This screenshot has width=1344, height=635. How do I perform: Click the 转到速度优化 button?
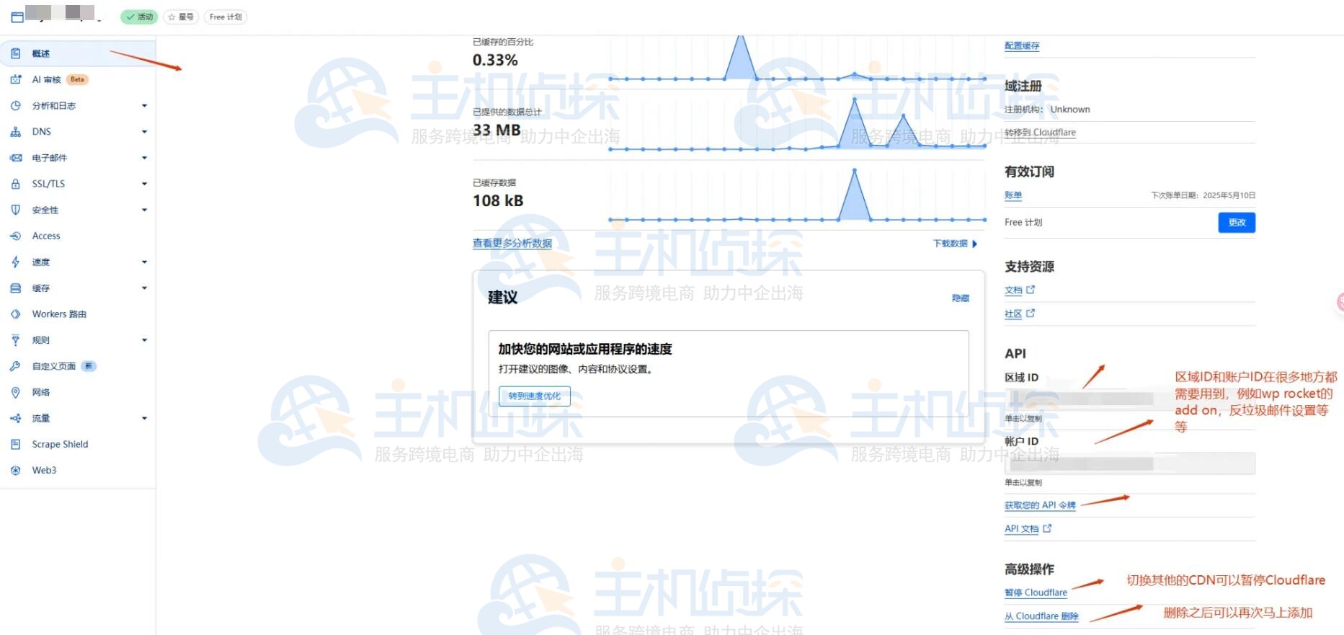pyautogui.click(x=534, y=396)
